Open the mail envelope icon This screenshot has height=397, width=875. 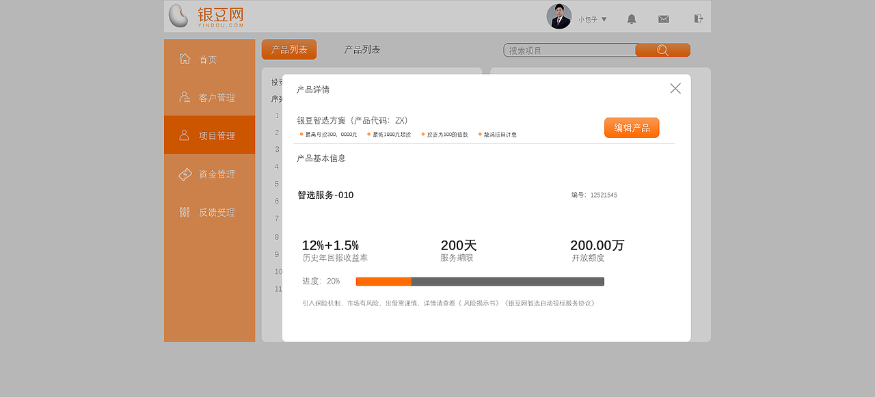pos(664,19)
